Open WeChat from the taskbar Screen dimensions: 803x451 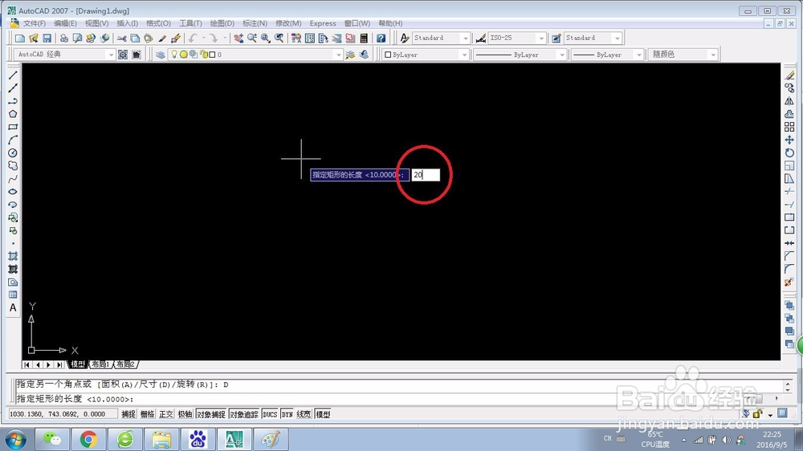51,439
